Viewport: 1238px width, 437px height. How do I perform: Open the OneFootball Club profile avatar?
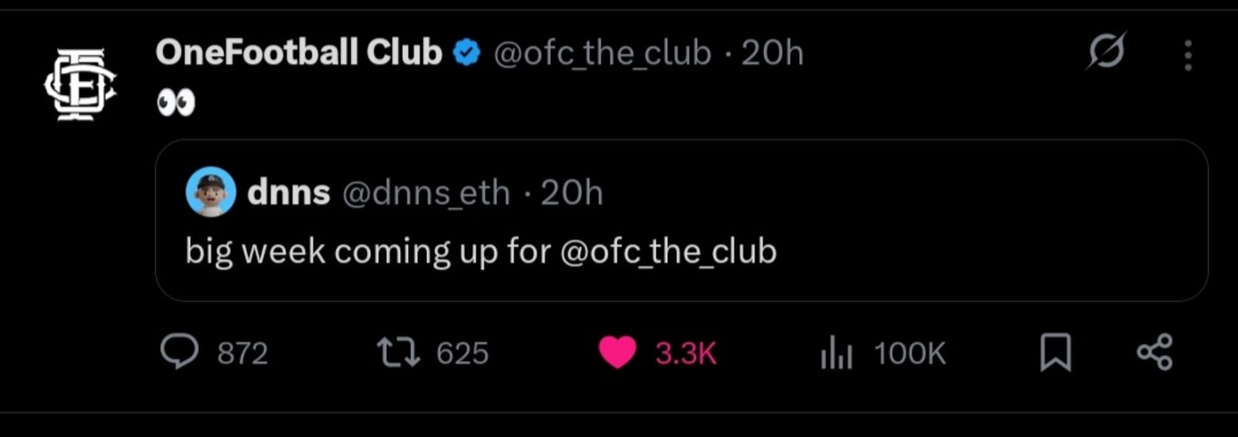(x=80, y=85)
